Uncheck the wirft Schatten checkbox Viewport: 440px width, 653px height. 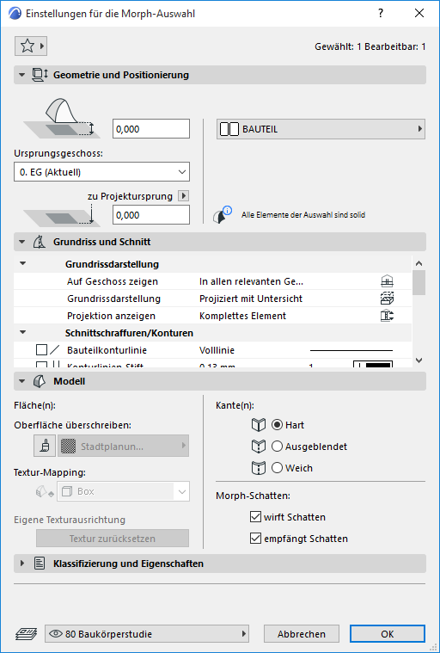pyautogui.click(x=255, y=517)
